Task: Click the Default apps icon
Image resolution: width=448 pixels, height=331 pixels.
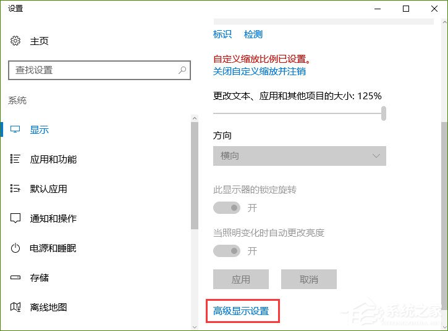Action: pos(15,189)
